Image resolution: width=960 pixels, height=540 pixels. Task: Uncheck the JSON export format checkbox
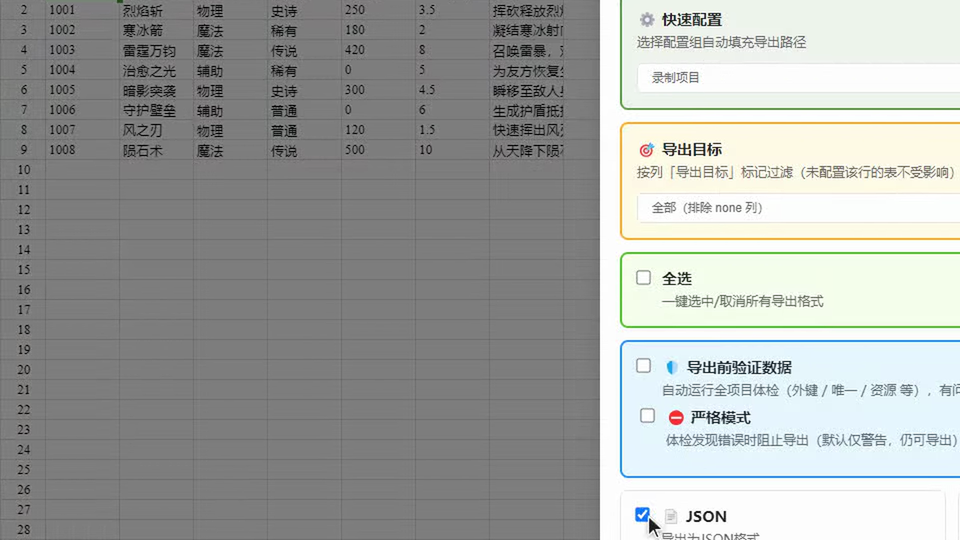(642, 514)
